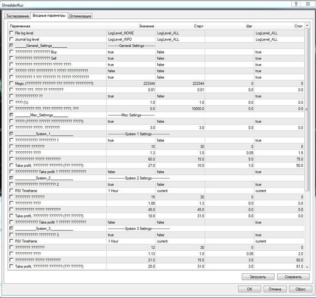
Task: Click the help question mark icon
Action: 296,4
